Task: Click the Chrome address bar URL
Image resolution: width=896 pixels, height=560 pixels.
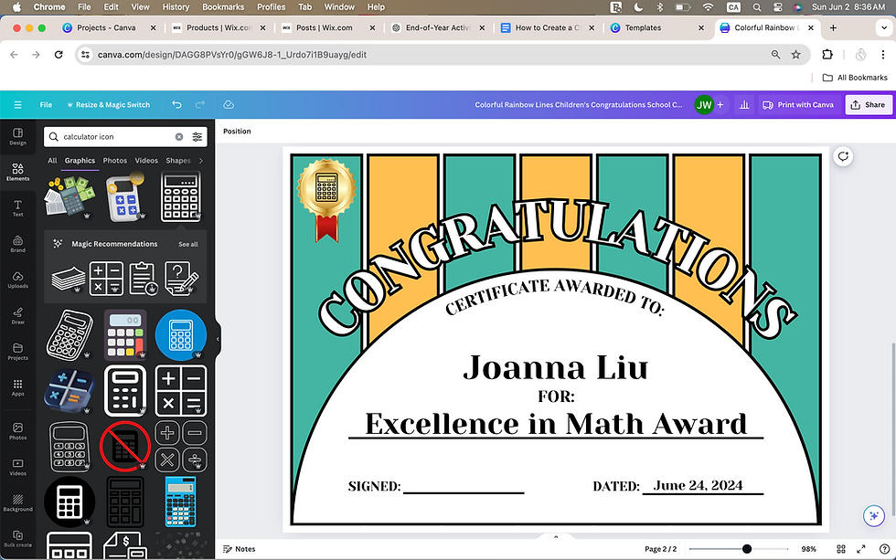Action: (x=232, y=55)
